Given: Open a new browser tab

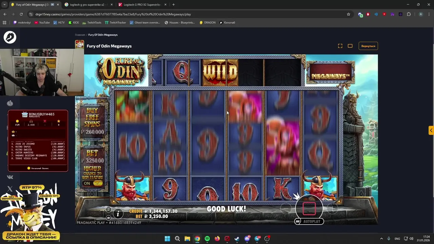Looking at the screenshot, I should pos(174,5).
